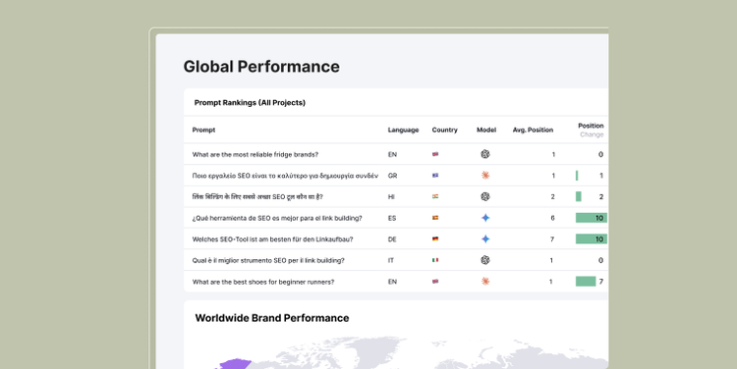The height and width of the screenshot is (369, 737).
Task: Click the Gemini icon in Spanish prompt row
Action: (x=485, y=218)
